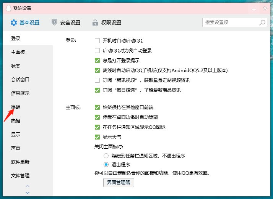The image size is (273, 199).
Task: Open 软件更新 in the sidebar
Action: coord(28,162)
